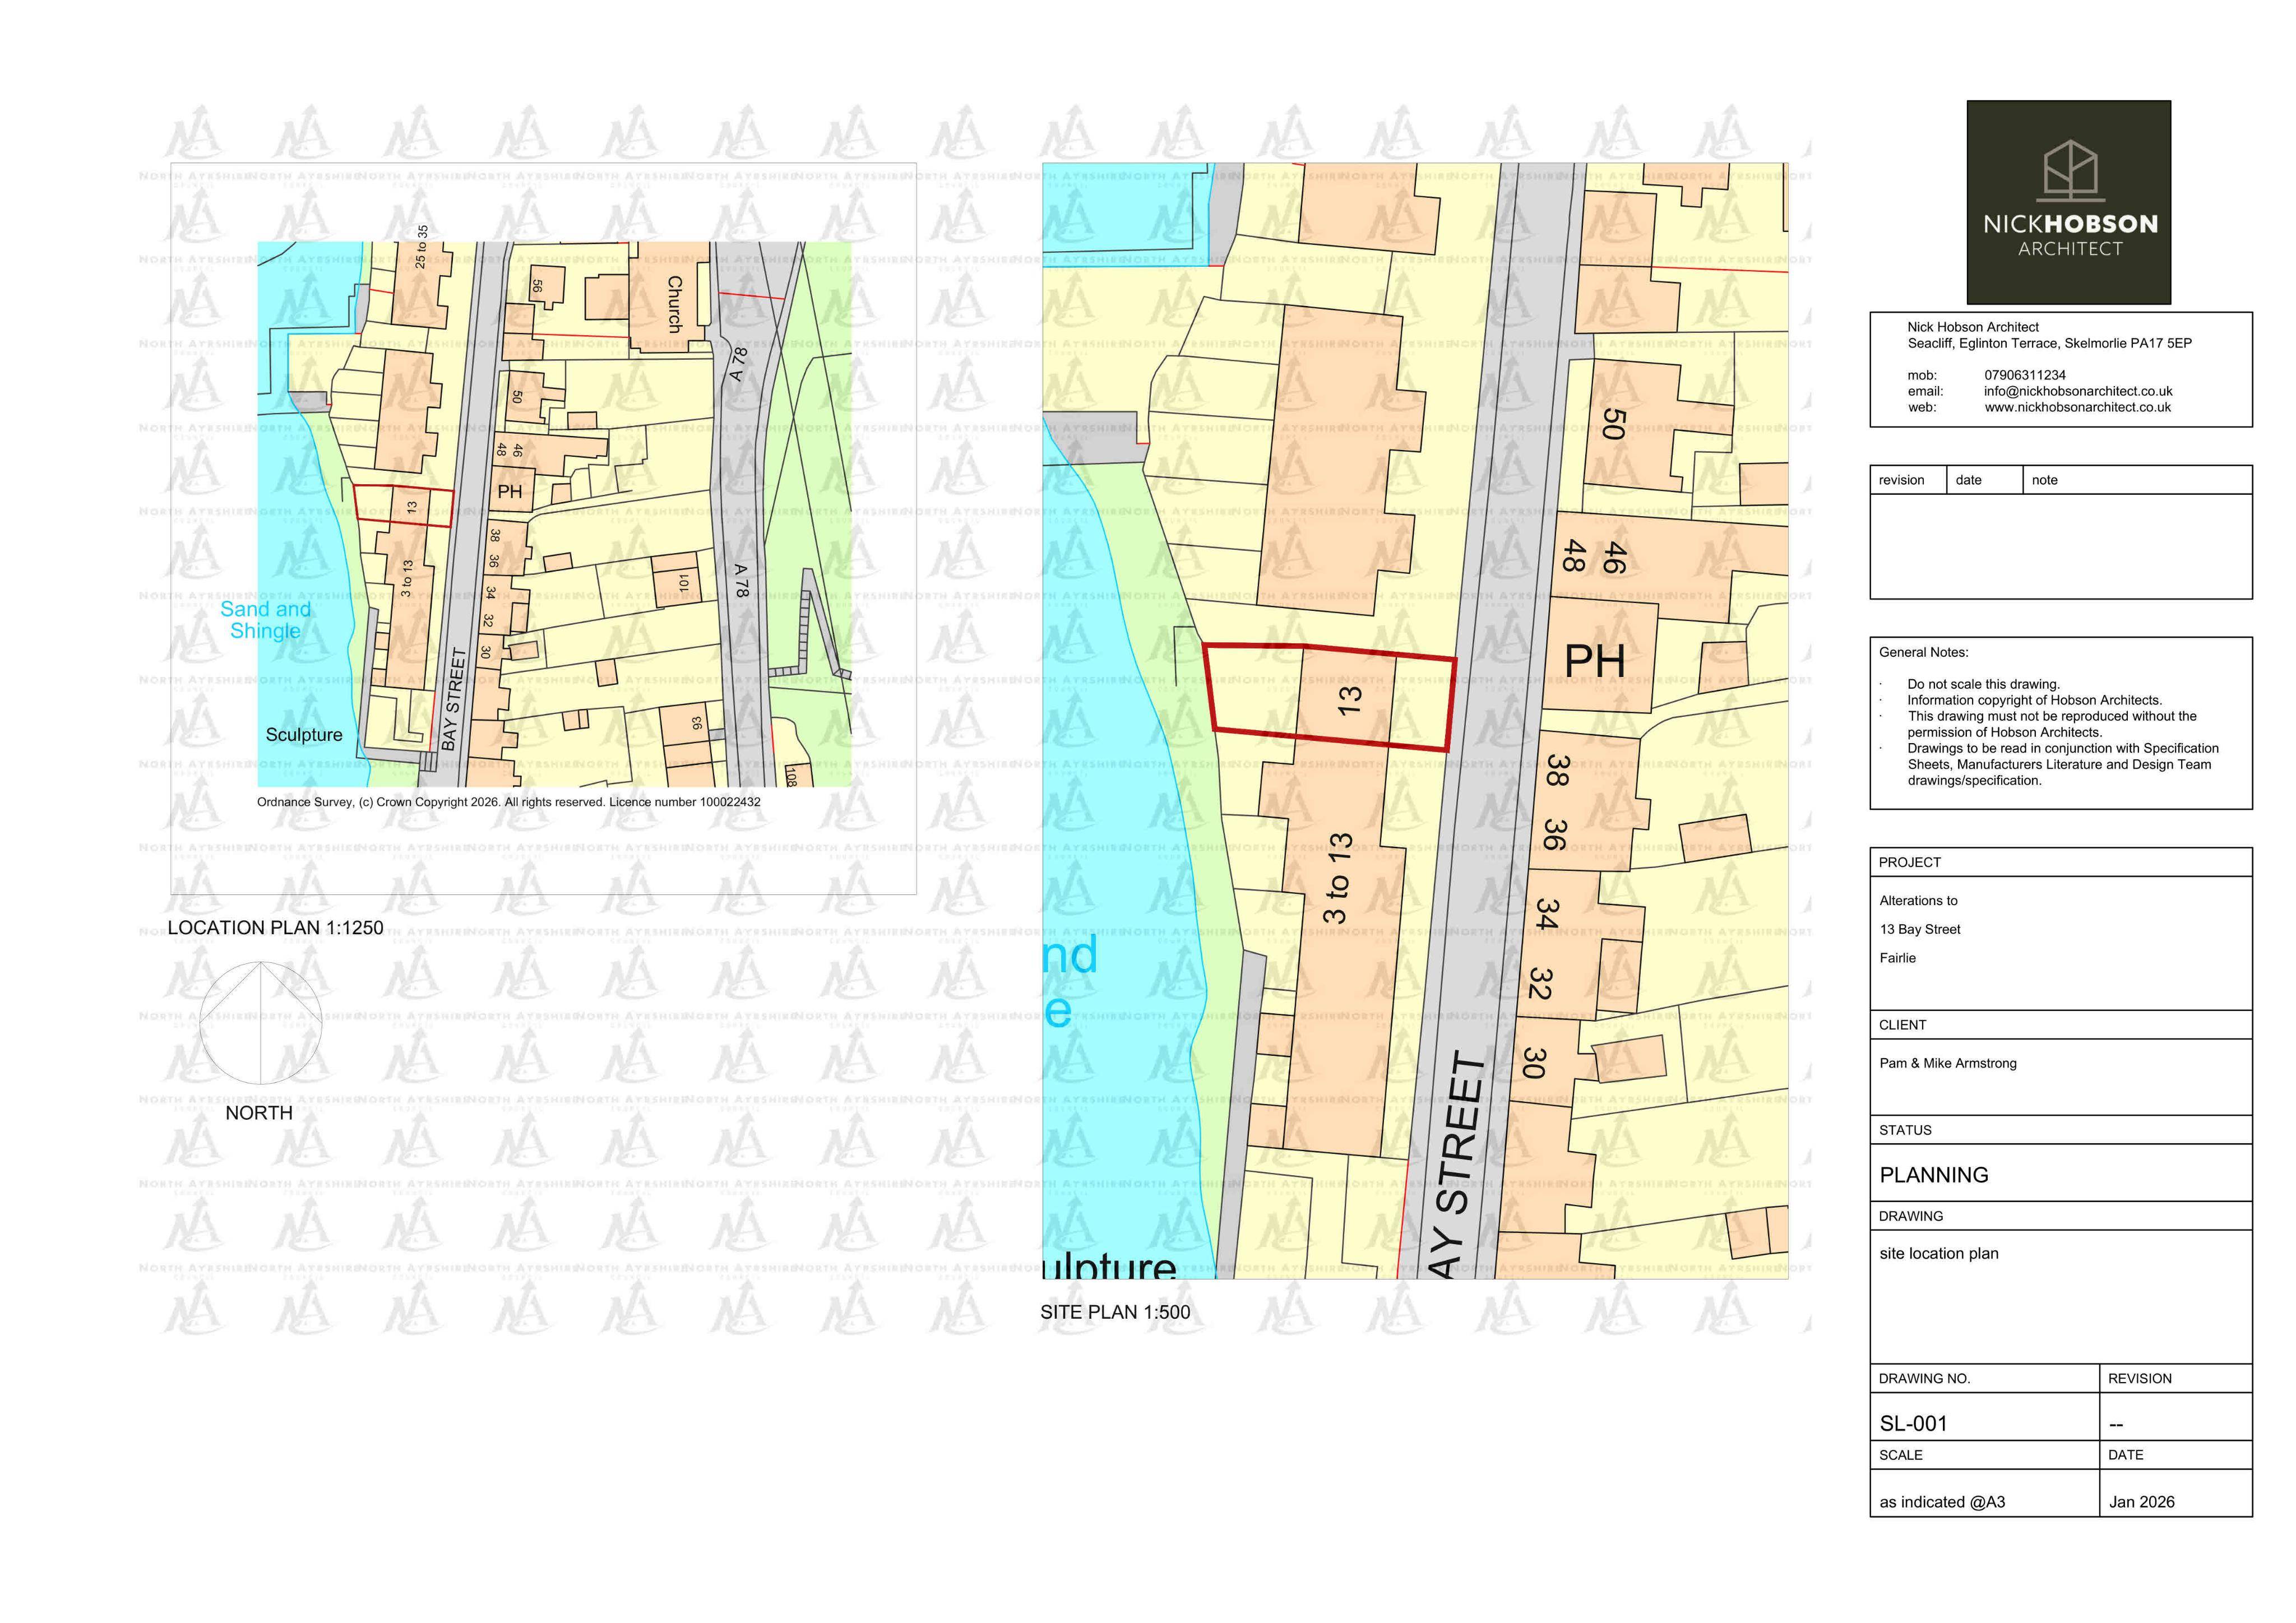Select 'Do not scale this drawing.' note
This screenshot has width=2296, height=1623.
(x=1983, y=684)
